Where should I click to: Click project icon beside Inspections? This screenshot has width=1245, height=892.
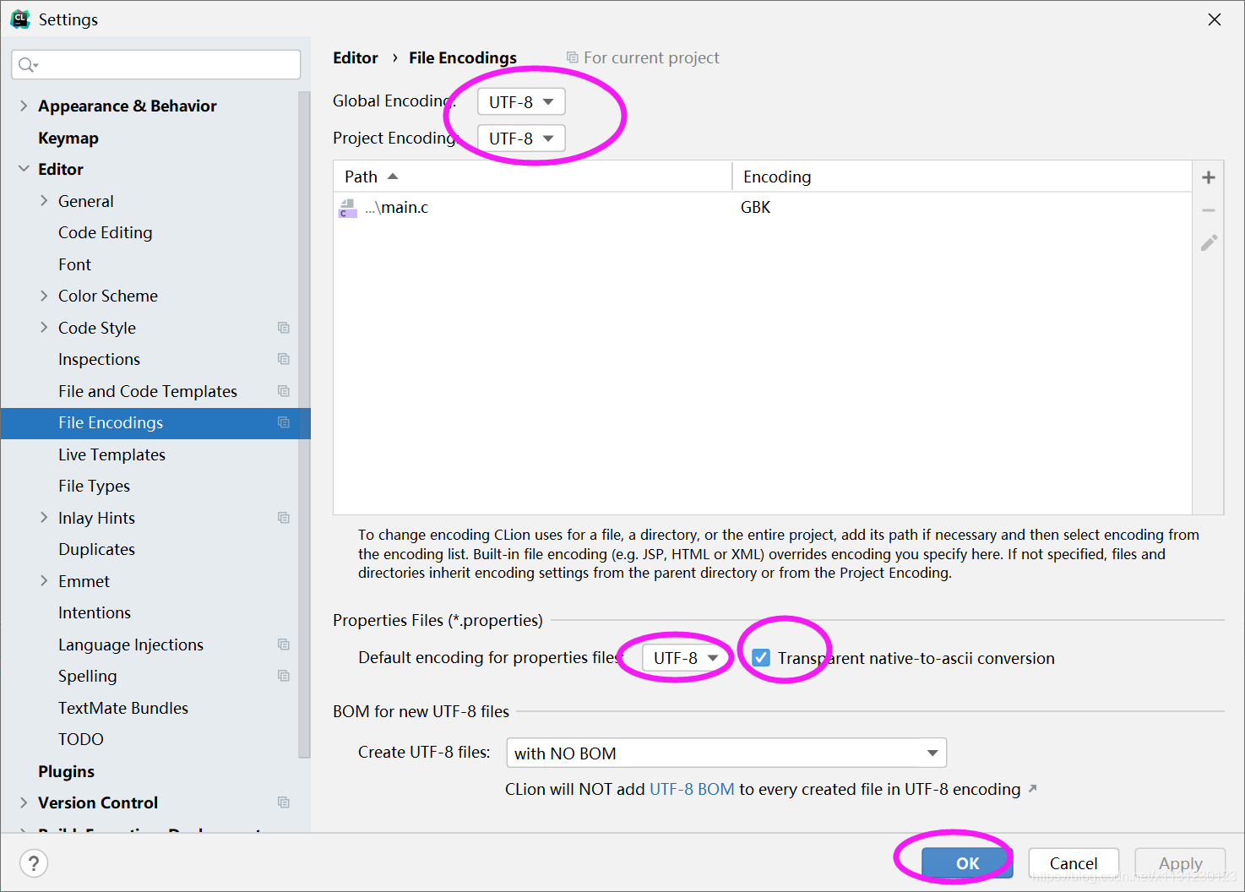tap(284, 359)
